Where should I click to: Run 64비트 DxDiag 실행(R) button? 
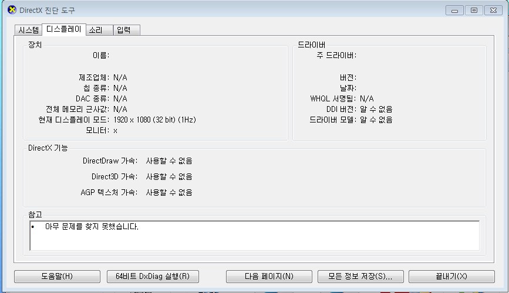153,276
